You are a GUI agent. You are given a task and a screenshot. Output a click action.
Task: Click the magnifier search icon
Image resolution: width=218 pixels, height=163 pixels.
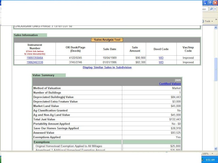[x=211, y=9]
